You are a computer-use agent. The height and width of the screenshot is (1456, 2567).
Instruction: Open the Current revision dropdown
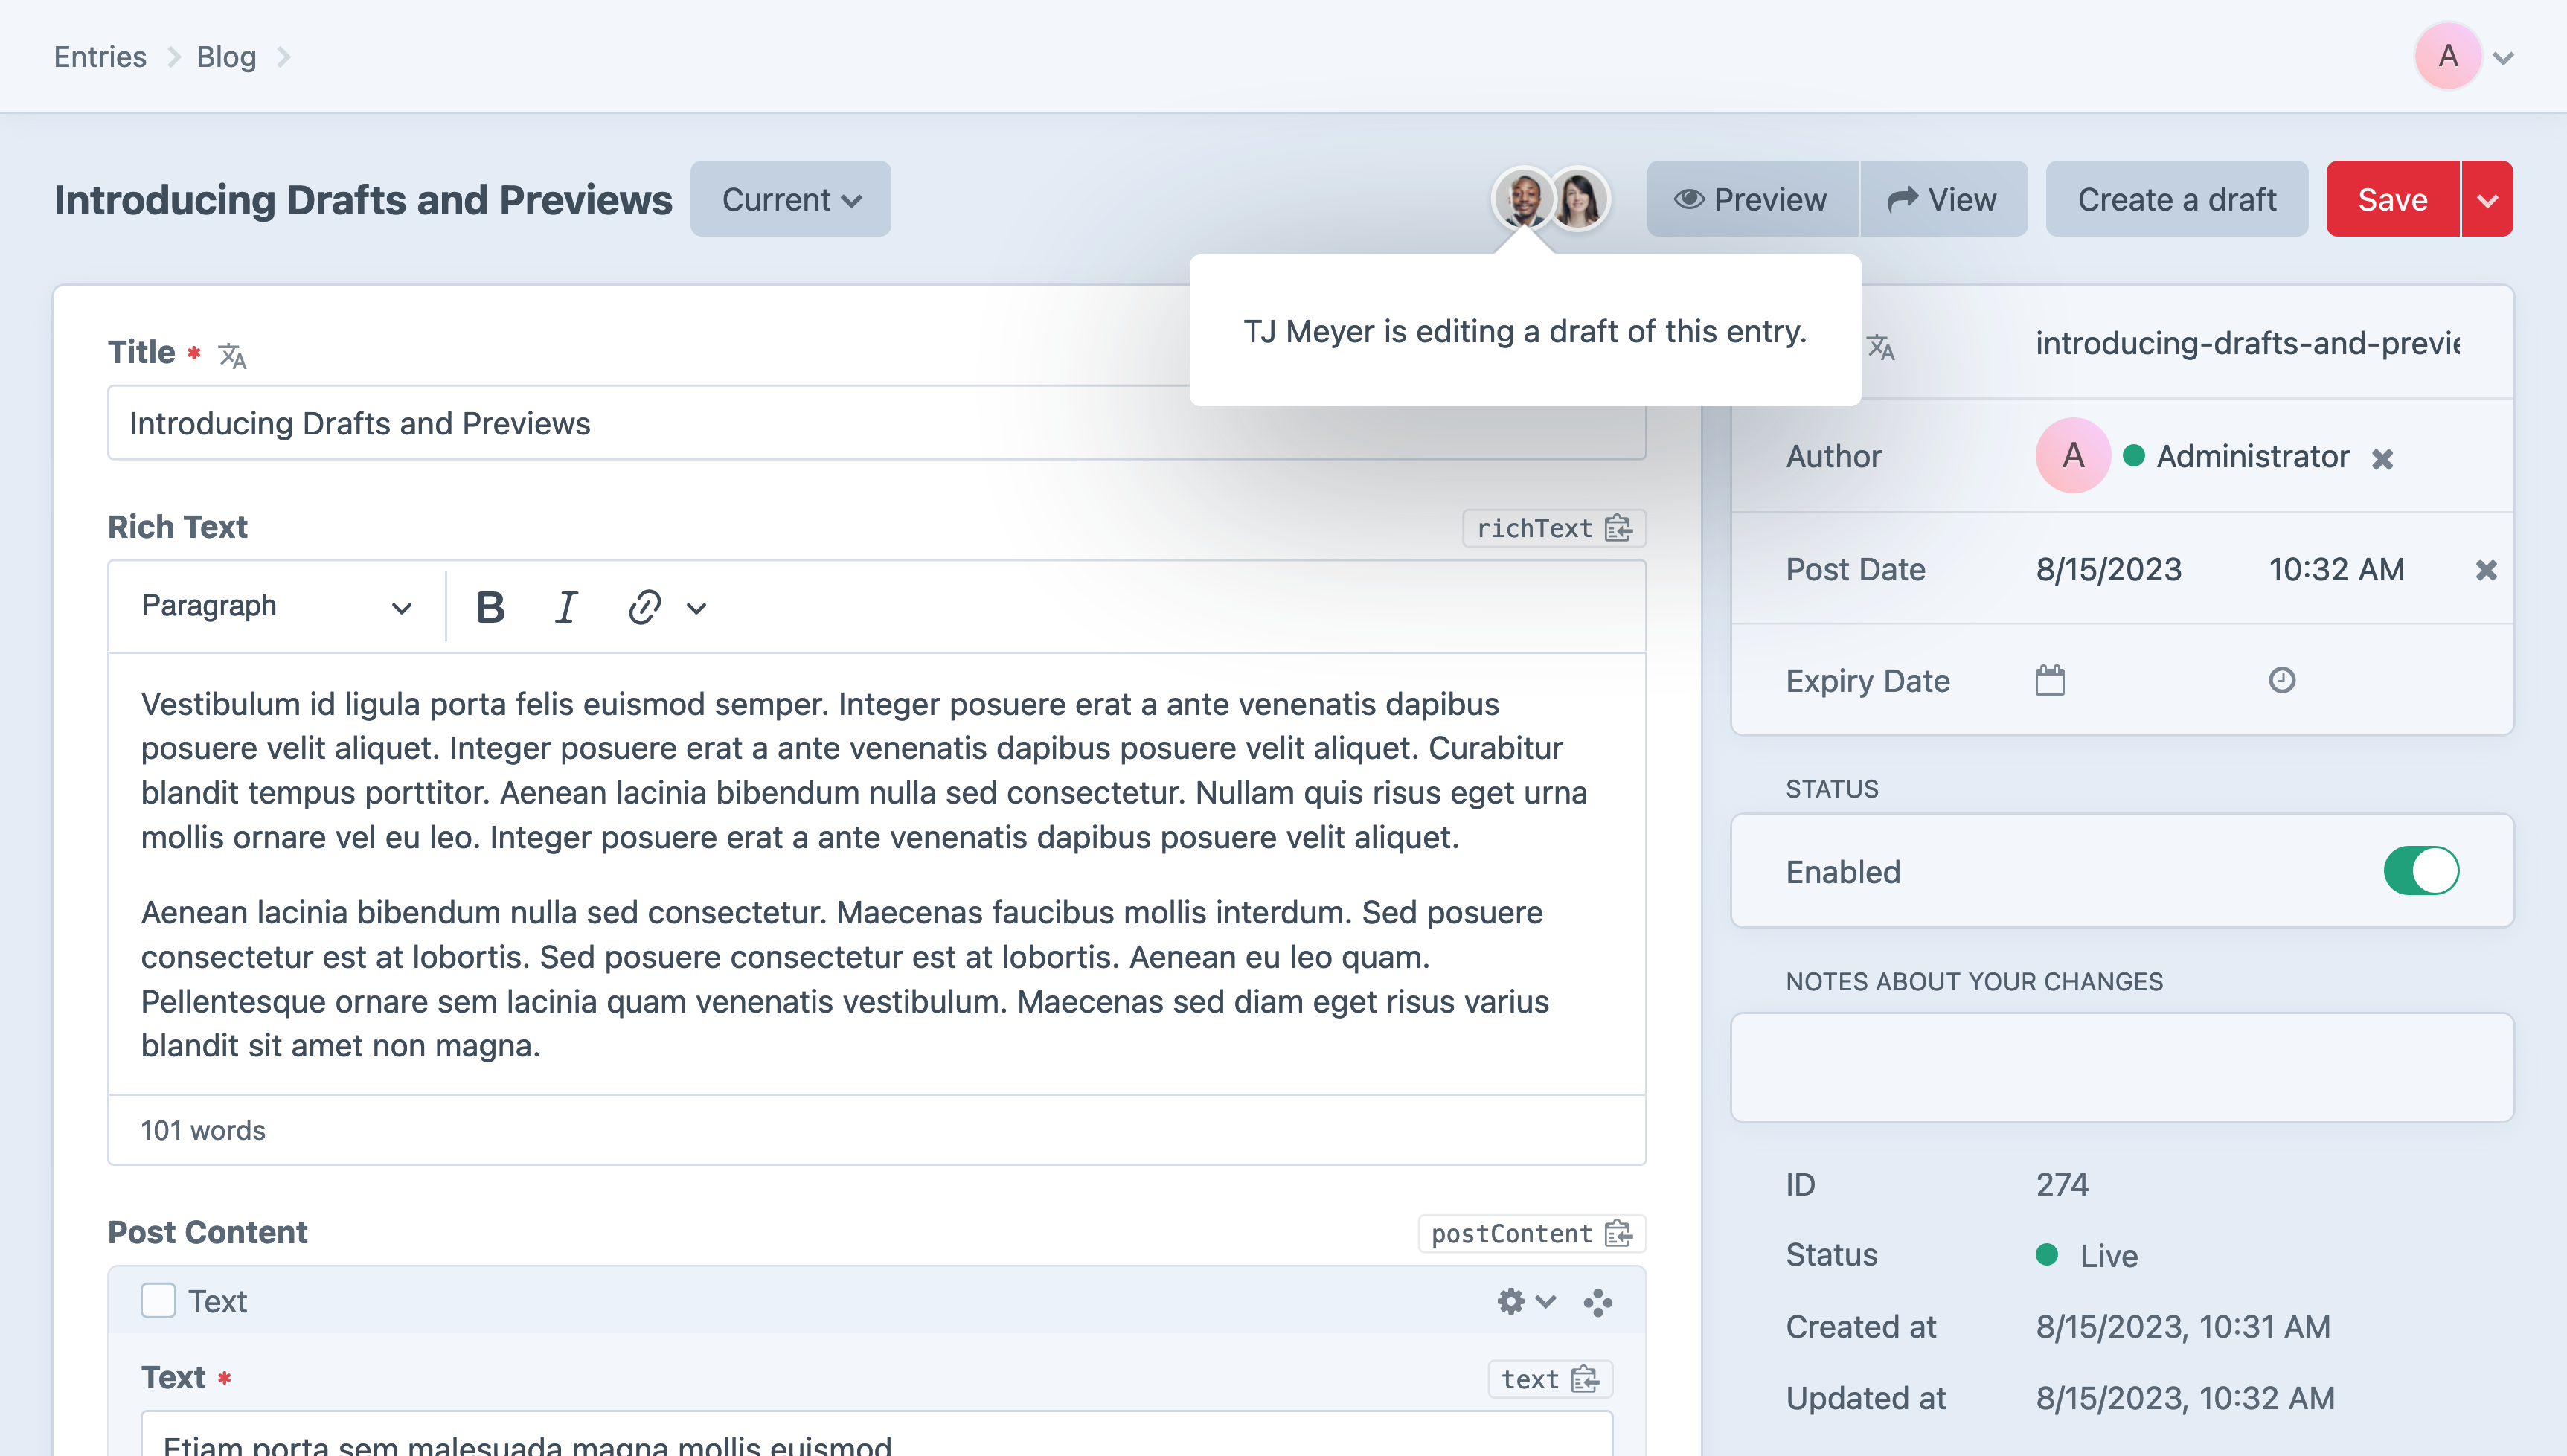point(790,199)
